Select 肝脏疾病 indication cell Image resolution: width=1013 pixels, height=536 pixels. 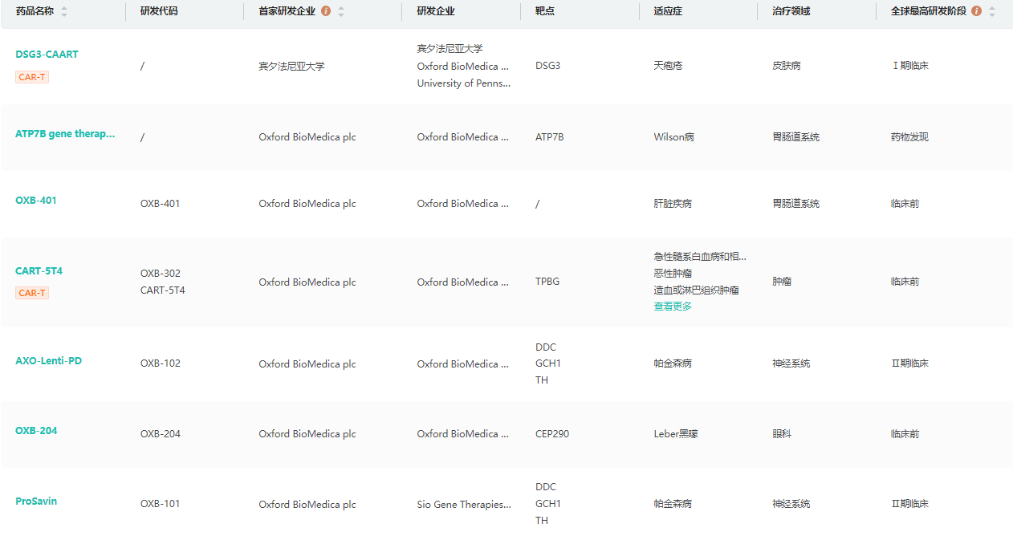(x=673, y=204)
